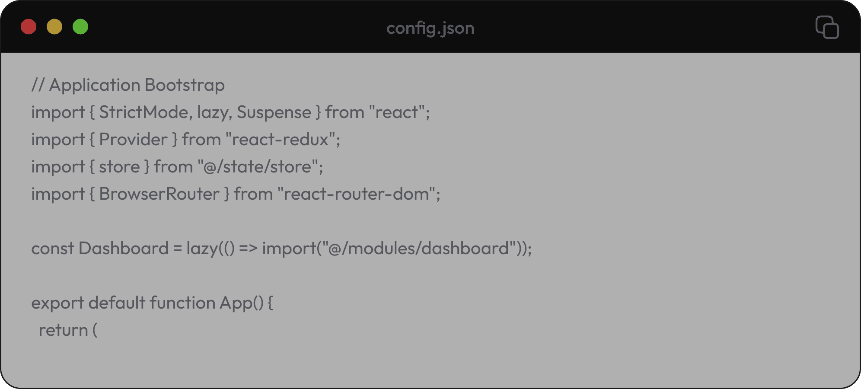Click the "// Application Bootstrap" comment line
Viewport: 861px width, 389px height.
click(128, 85)
